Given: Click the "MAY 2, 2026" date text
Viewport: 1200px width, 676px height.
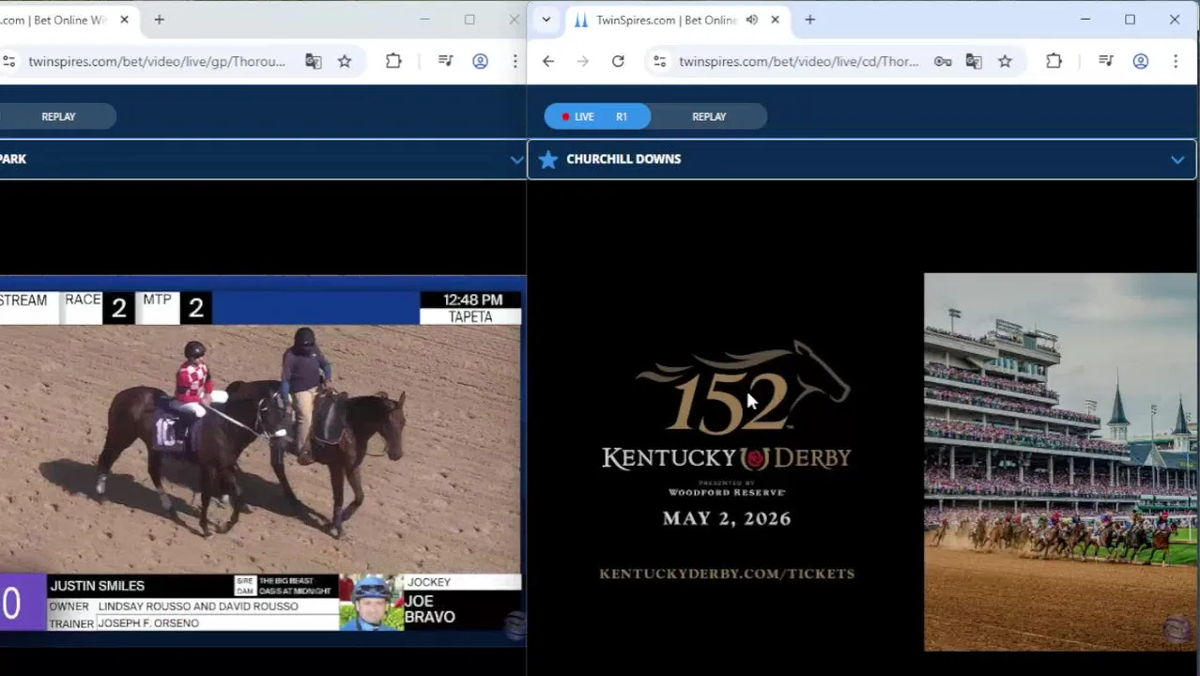Looking at the screenshot, I should click(727, 518).
